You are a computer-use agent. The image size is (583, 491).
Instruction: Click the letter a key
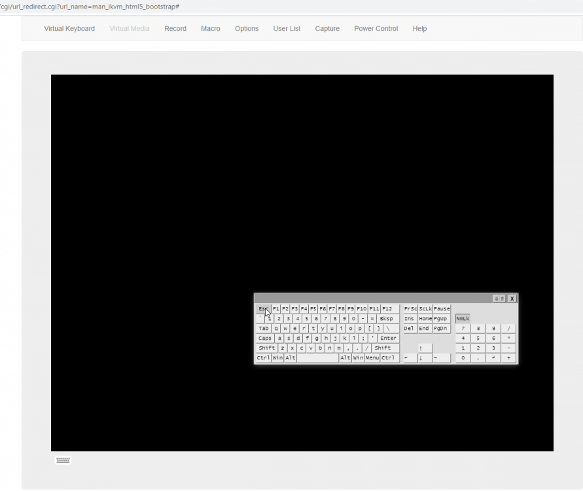279,338
